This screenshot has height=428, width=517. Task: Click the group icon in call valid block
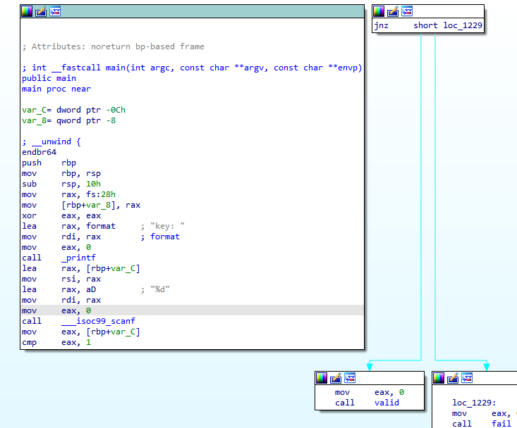(350, 378)
